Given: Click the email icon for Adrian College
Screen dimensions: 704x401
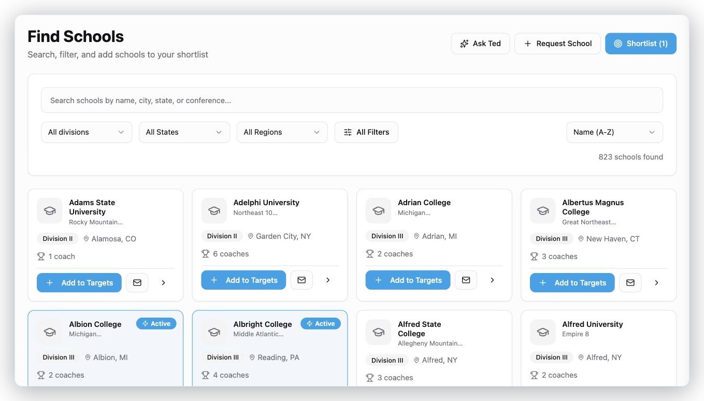Looking at the screenshot, I should coord(466,280).
